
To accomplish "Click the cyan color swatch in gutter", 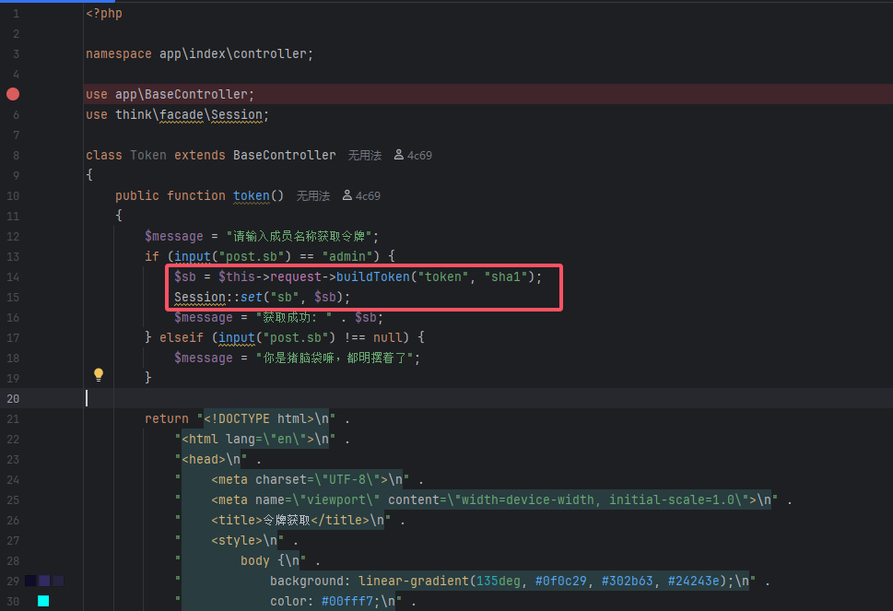I will click(43, 601).
